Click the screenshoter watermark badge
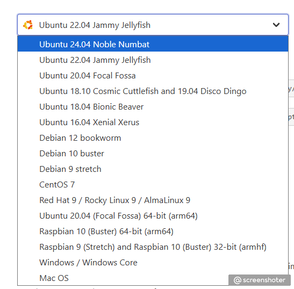Screen dimensions: 294x289 260,280
